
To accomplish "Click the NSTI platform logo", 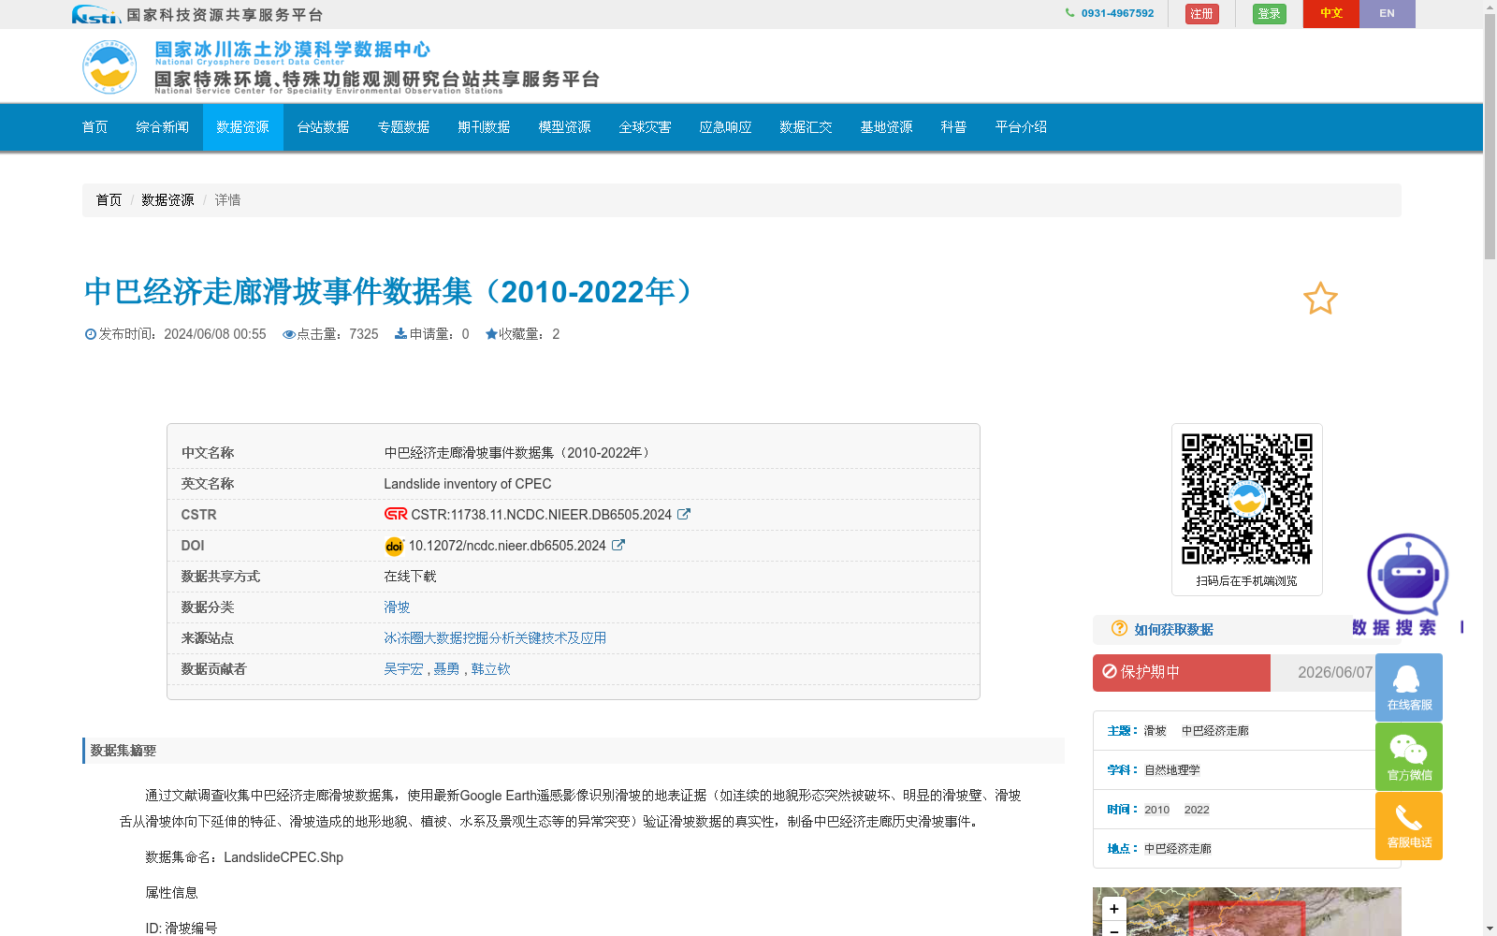I will (96, 14).
